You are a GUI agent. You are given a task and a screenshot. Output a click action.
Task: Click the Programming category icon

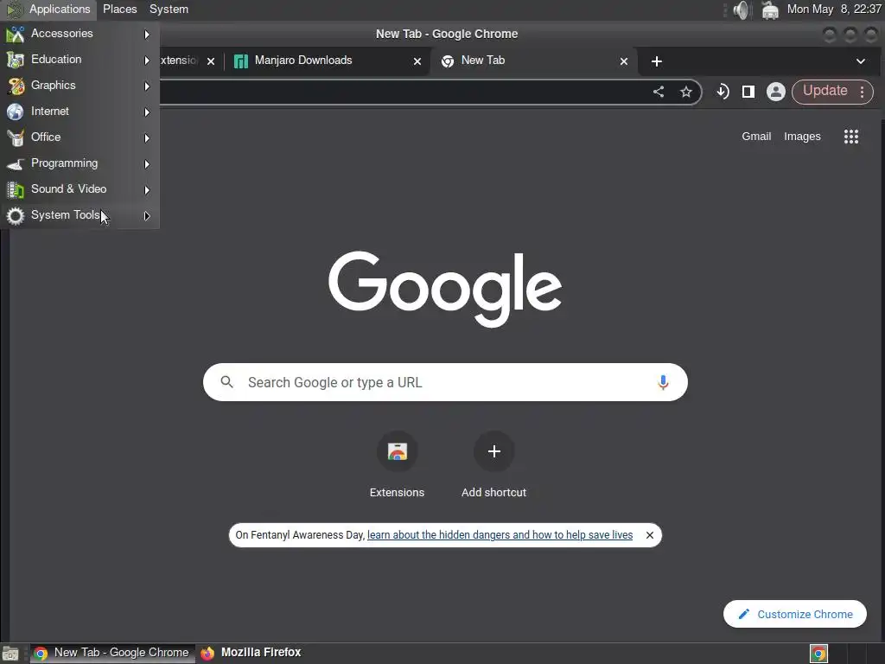click(x=16, y=164)
